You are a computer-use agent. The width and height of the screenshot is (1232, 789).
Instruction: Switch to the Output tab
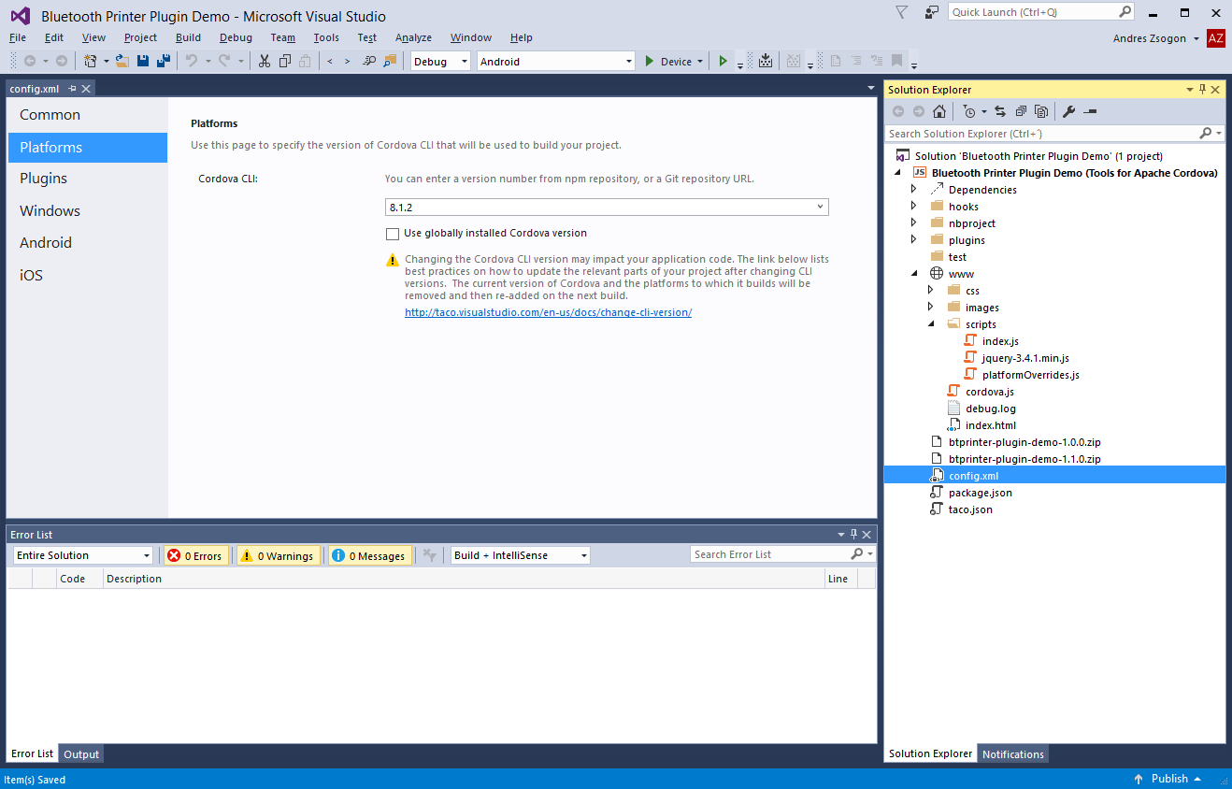81,754
